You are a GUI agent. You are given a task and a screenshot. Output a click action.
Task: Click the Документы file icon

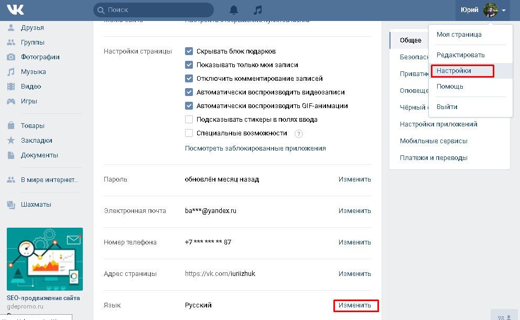[11, 155]
